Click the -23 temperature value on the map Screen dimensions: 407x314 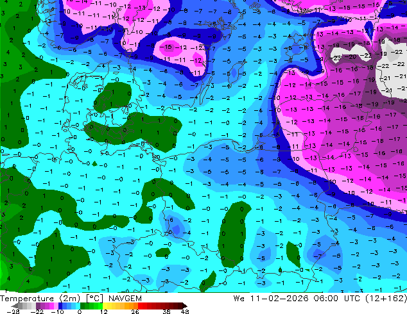(335, 58)
